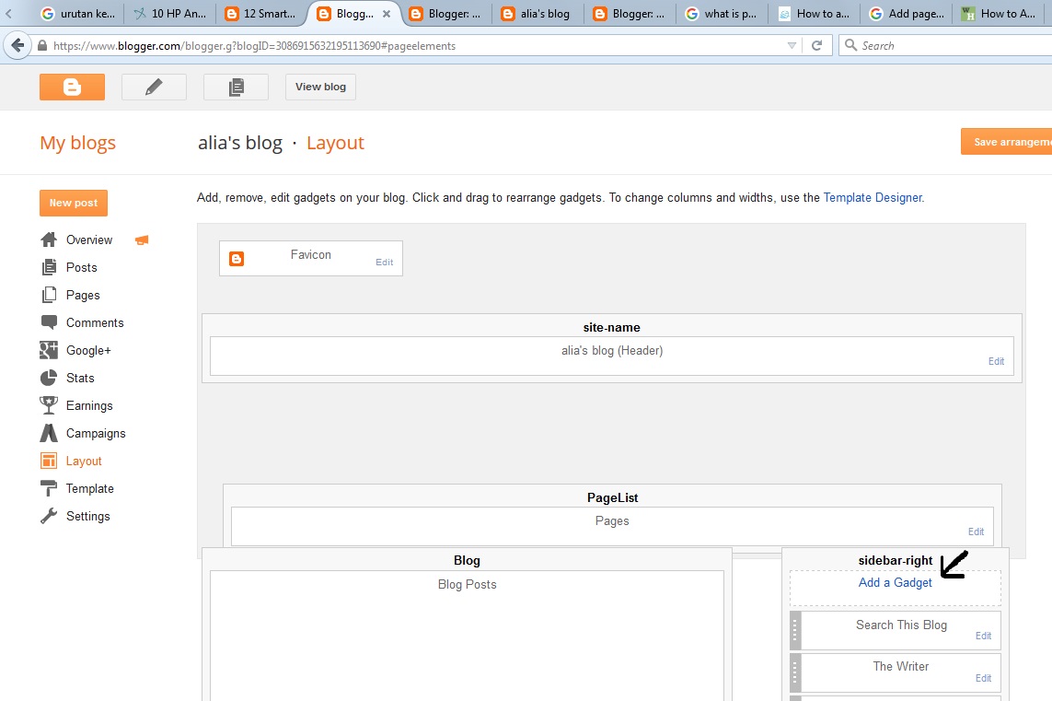
Task: Click the View blog button
Action: point(320,87)
